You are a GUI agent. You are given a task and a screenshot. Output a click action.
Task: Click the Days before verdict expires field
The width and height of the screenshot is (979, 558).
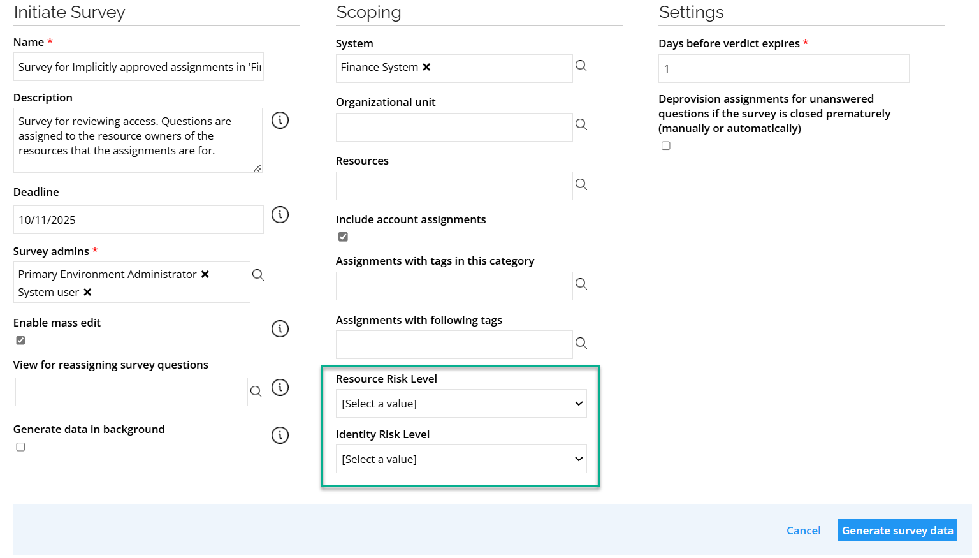(x=783, y=69)
